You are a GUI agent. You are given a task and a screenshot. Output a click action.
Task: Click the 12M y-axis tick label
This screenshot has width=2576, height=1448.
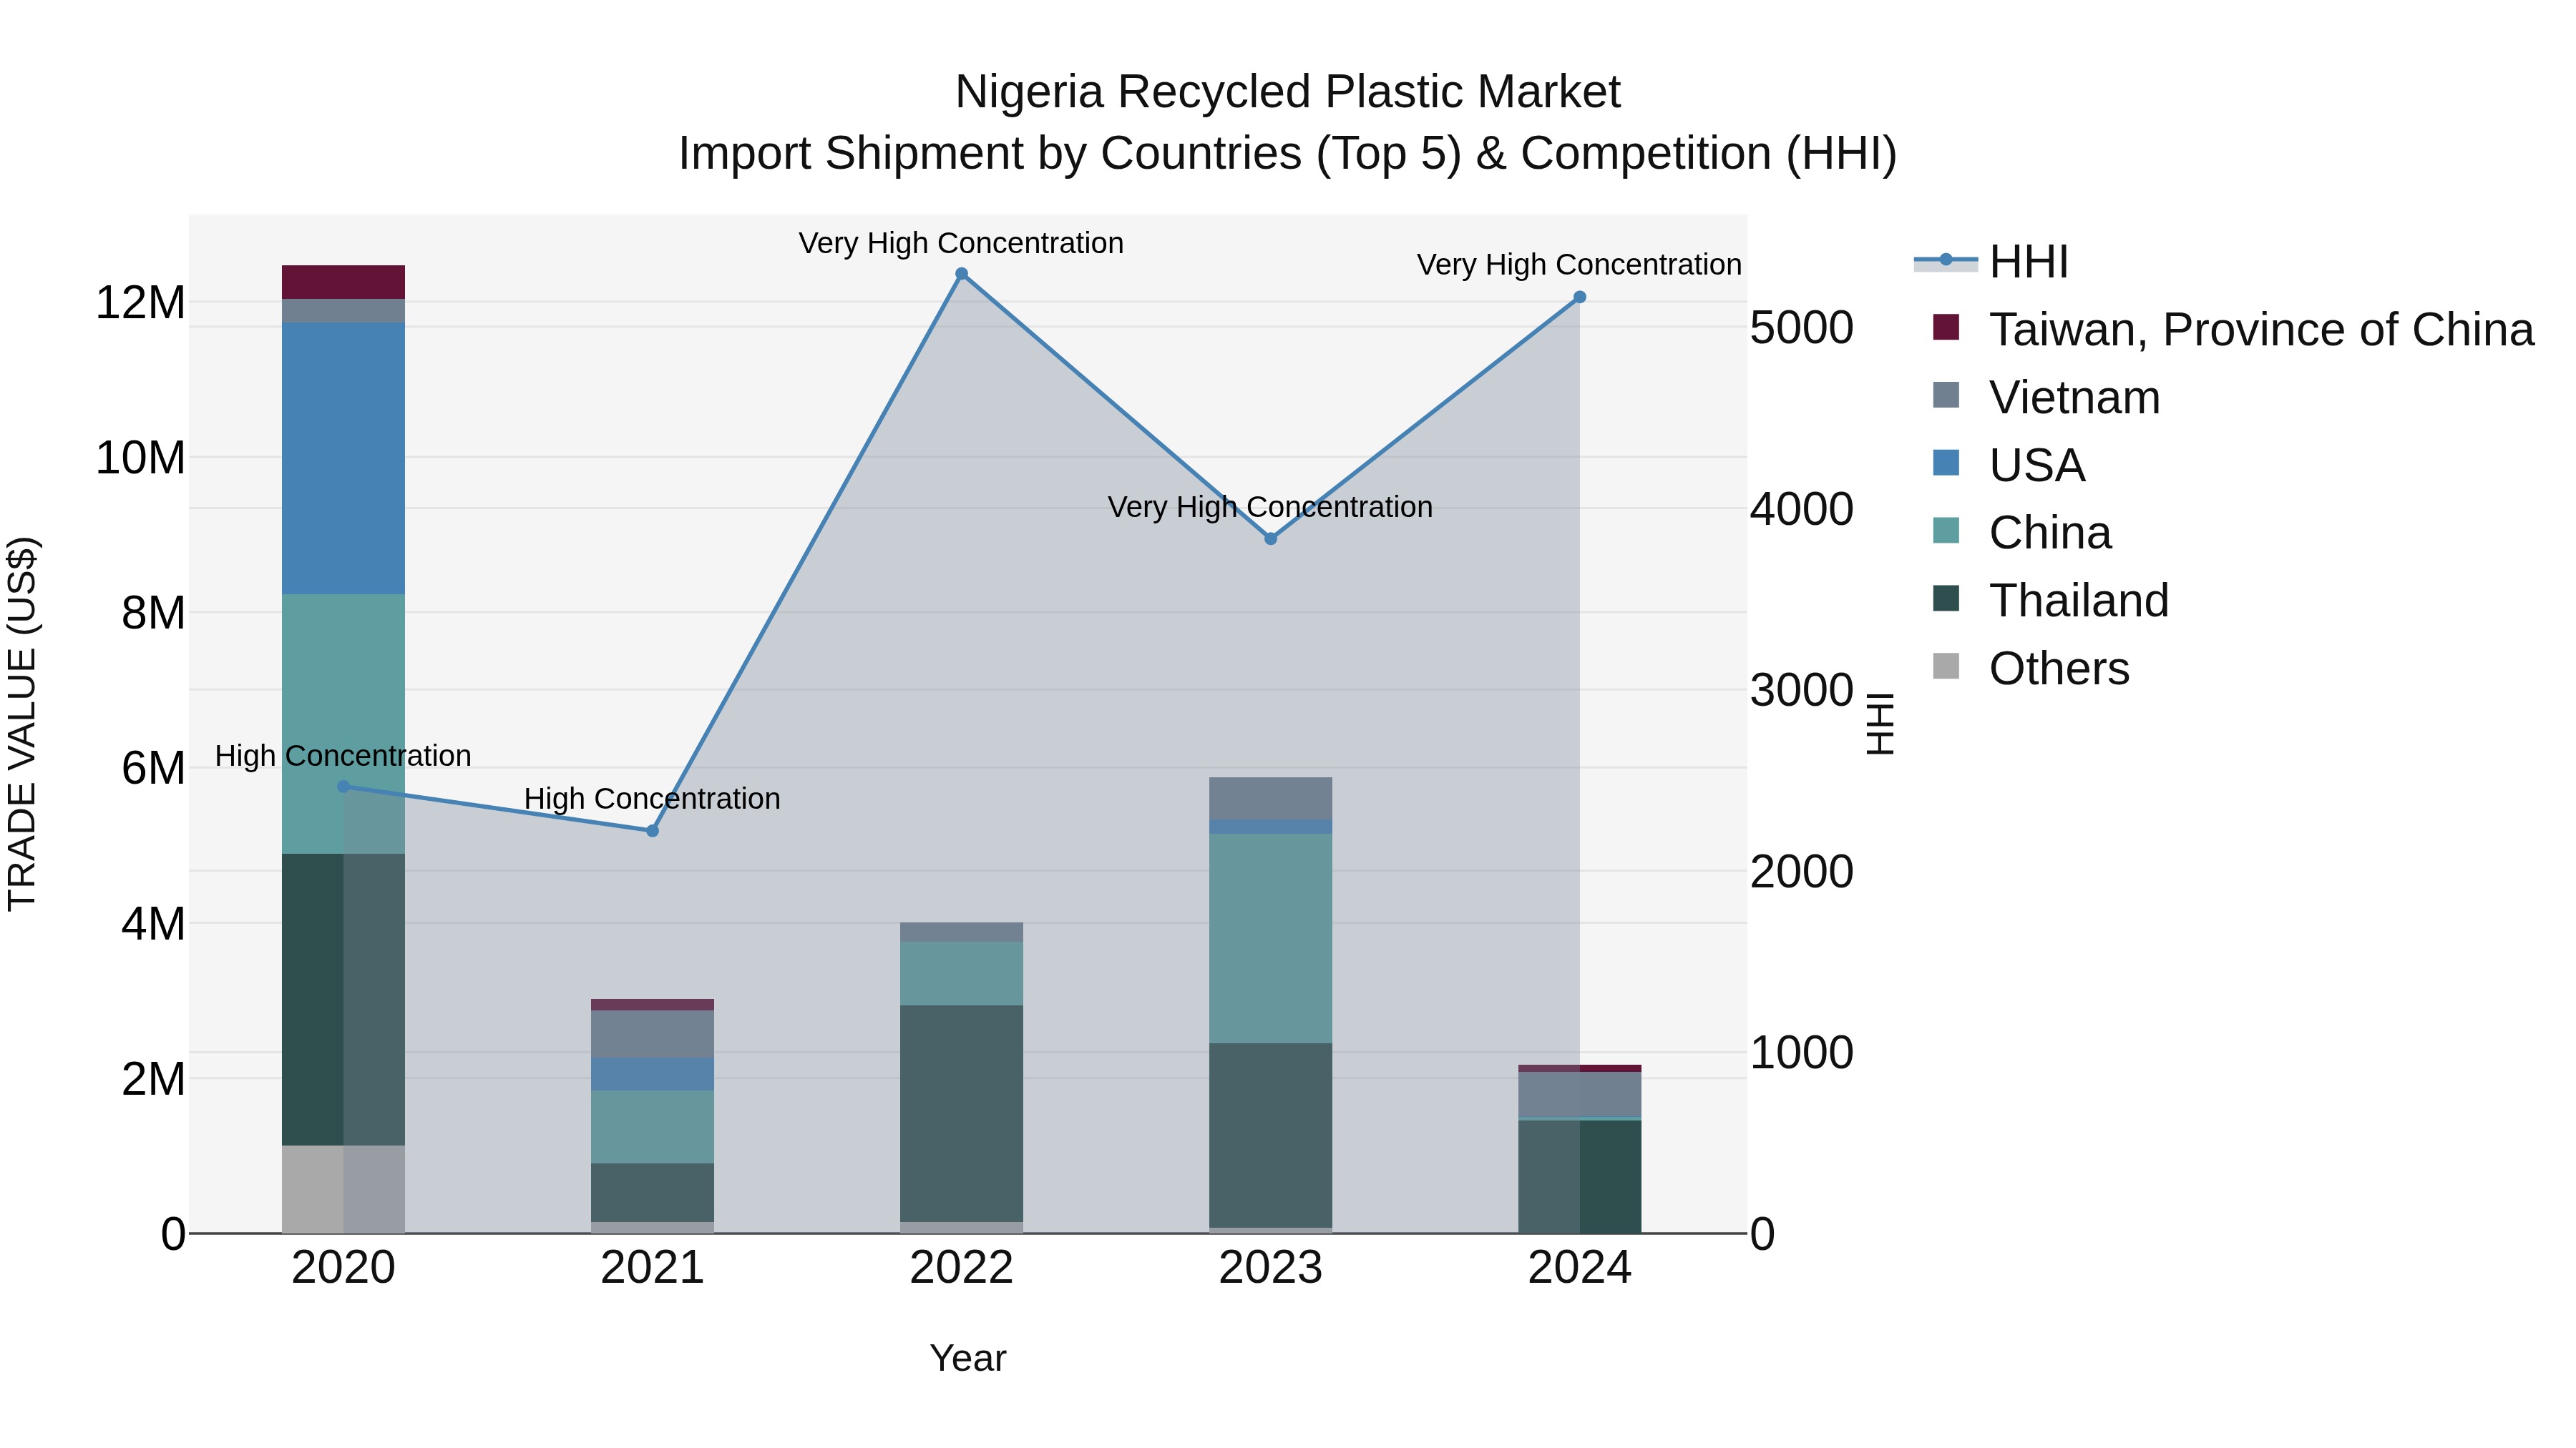[x=140, y=302]
